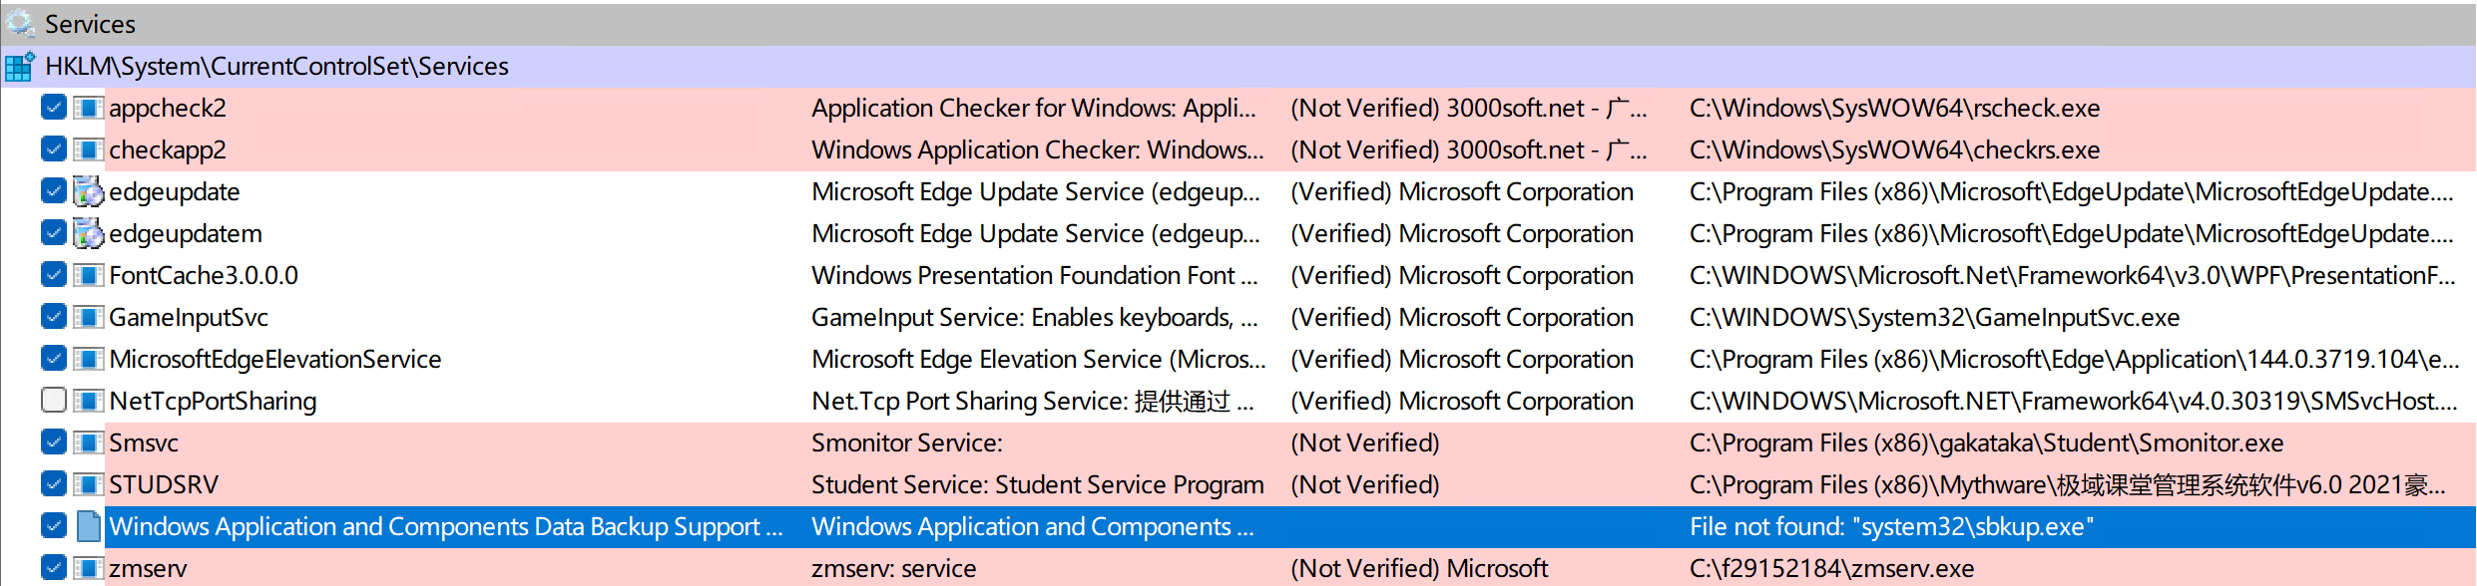Disable the Smsvc service checkbox

54,442
